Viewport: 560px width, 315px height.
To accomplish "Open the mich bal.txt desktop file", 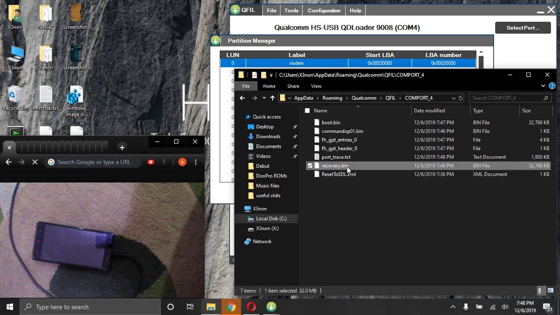I will point(45,98).
